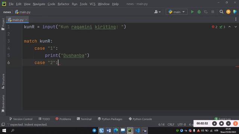Jump to previous highlighted error arrow
The image size is (239, 134).
[x=230, y=27]
